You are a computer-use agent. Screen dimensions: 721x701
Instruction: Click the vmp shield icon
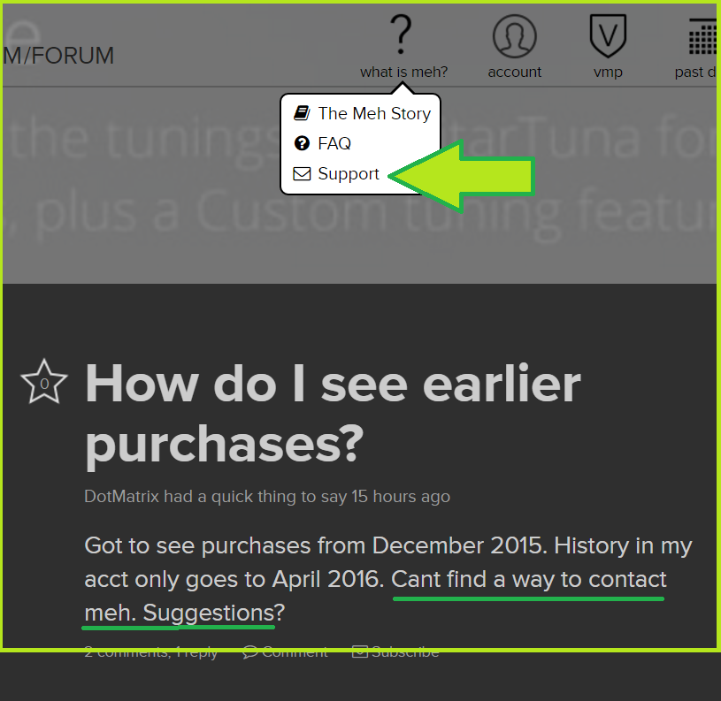609,35
